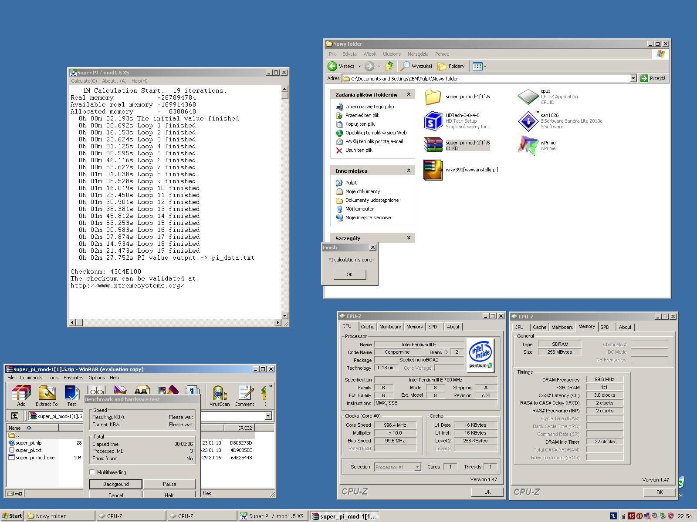Open the CPU-Z Processor selection dropdown
This screenshot has height=522, width=697.
coord(417,467)
